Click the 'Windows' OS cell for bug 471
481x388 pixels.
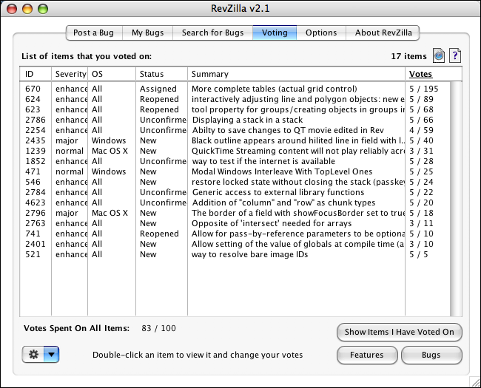click(x=109, y=171)
